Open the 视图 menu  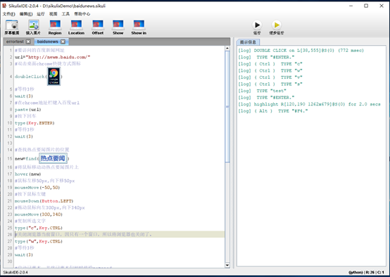[53, 14]
